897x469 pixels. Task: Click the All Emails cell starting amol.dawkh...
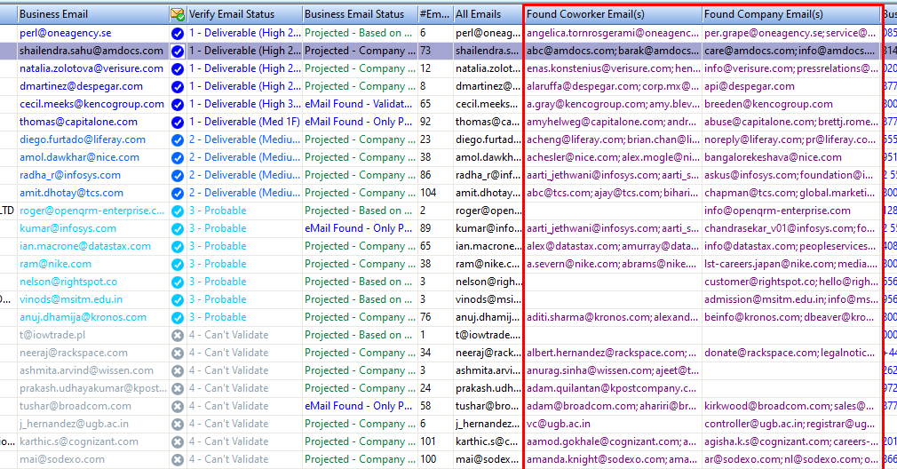(488, 157)
